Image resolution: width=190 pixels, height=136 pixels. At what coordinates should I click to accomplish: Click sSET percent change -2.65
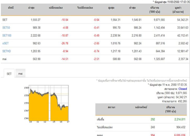96,43
